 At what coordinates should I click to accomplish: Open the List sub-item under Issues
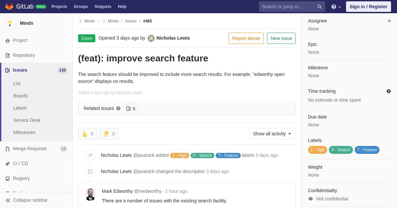pos(17,84)
